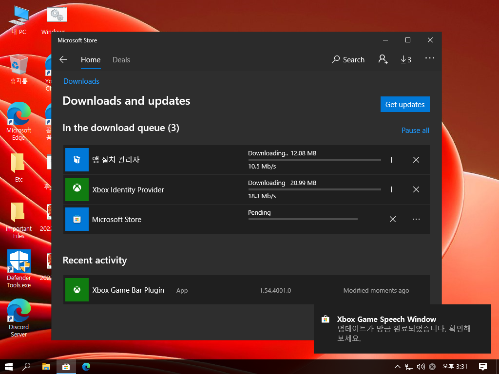The width and height of the screenshot is (499, 374).
Task: Pause the Xbox Identity Provider download
Action: click(393, 189)
